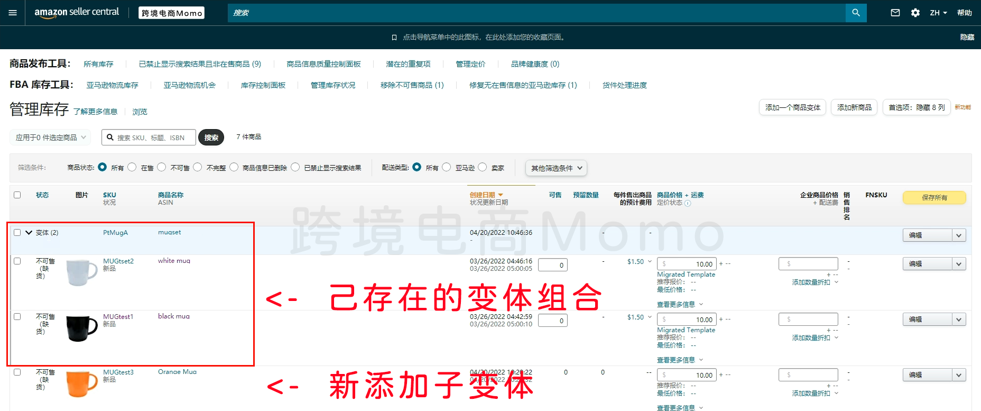Open the 帮助 help menu

[x=965, y=13]
